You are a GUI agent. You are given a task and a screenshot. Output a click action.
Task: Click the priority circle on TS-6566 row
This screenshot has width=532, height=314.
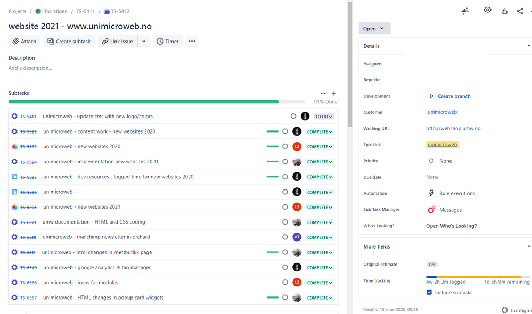[285, 283]
